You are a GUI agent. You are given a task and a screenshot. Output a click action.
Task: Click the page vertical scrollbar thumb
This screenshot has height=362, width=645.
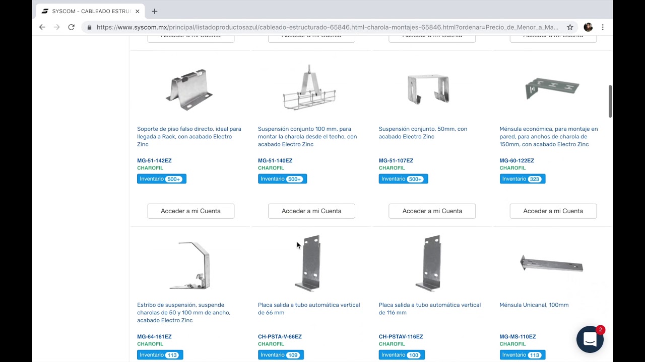pyautogui.click(x=610, y=101)
